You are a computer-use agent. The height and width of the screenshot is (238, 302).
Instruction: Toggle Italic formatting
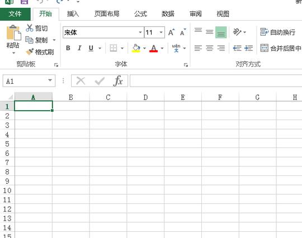point(79,48)
